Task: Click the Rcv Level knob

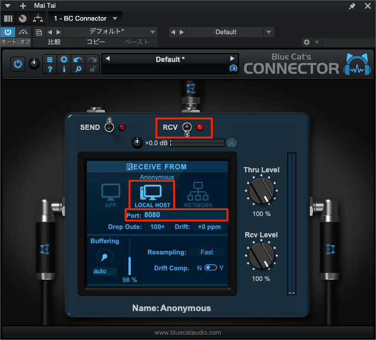Action: tap(262, 256)
